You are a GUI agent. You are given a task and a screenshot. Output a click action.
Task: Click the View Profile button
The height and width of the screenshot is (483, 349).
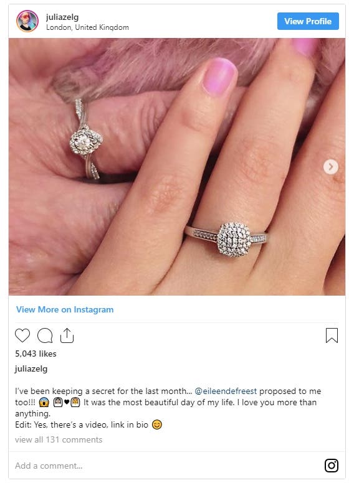(x=308, y=21)
